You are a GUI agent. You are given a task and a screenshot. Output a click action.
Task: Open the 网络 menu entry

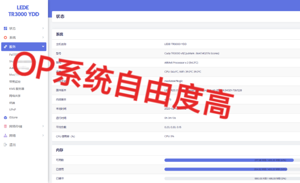click(24, 135)
